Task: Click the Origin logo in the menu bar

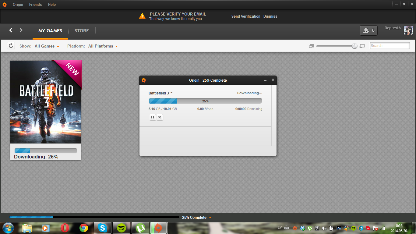Action: (x=5, y=5)
